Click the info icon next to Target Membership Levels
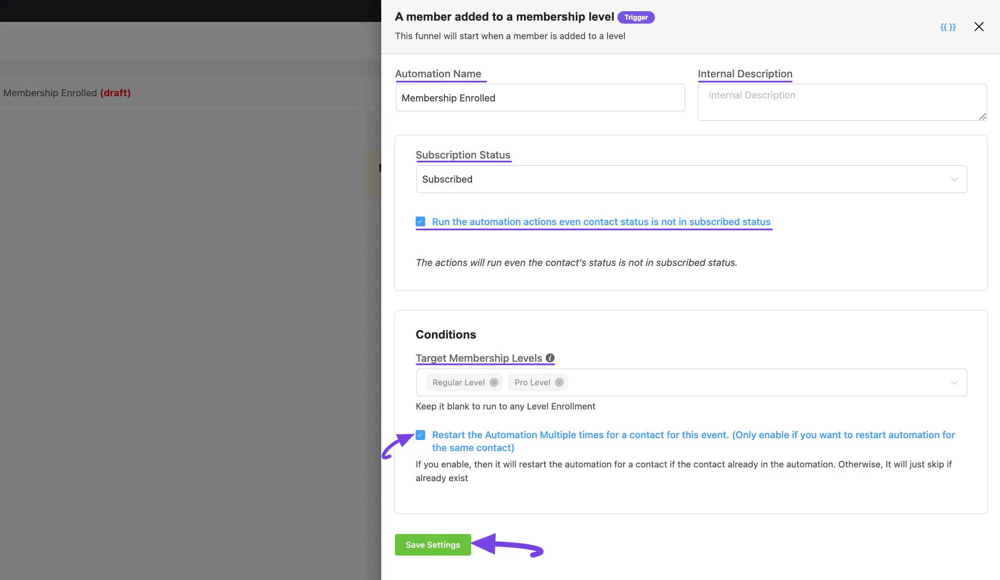1000x580 pixels. (550, 357)
